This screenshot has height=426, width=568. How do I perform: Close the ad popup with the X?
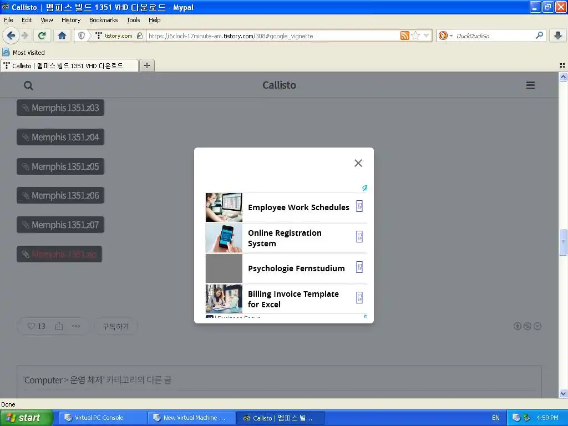coord(358,163)
